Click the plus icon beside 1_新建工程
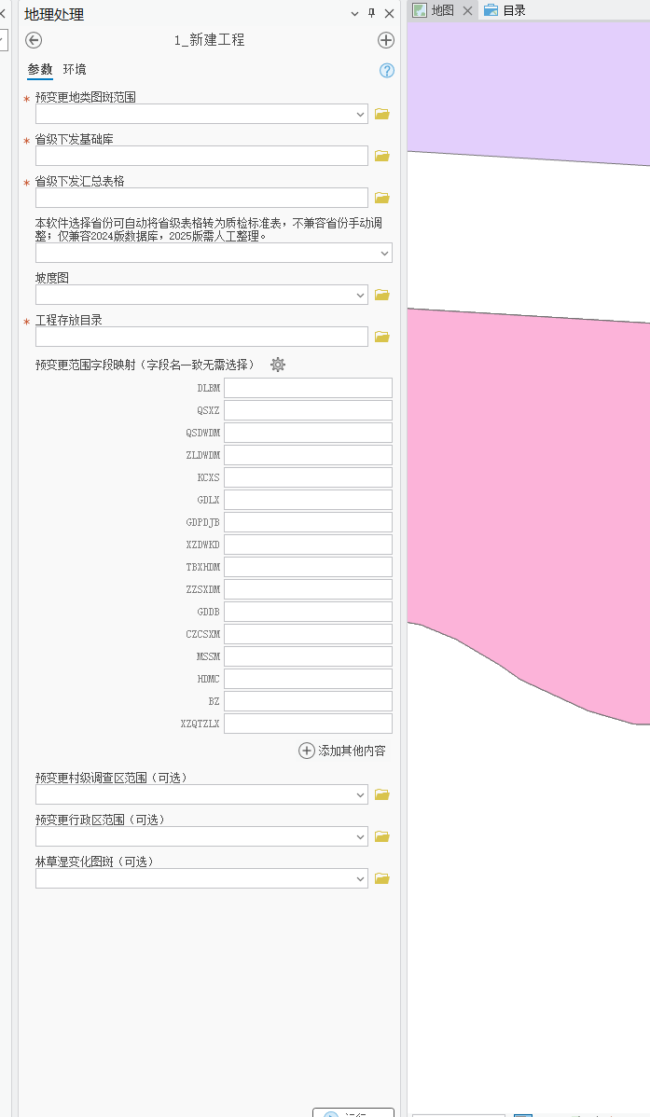 coord(385,41)
